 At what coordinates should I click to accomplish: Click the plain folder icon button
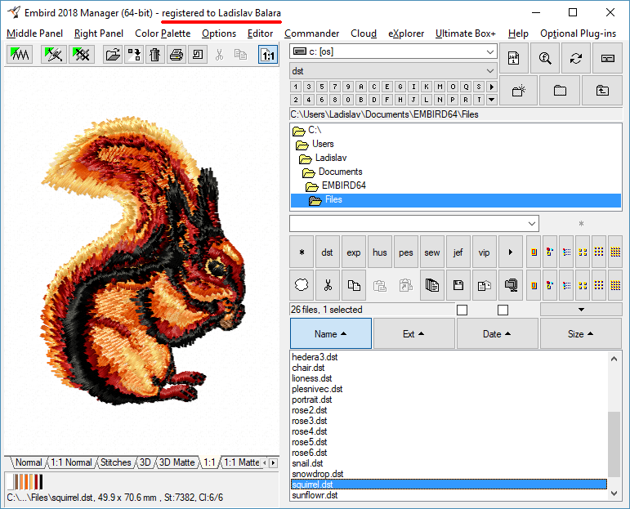(x=560, y=91)
